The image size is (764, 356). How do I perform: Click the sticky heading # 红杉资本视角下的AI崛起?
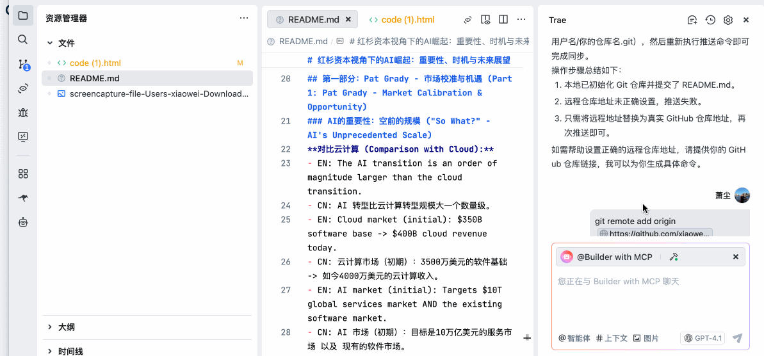pyautogui.click(x=409, y=61)
